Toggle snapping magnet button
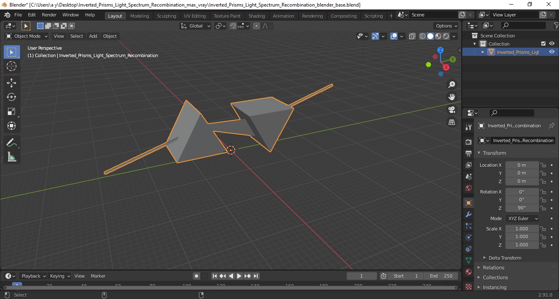559x299 pixels. [233, 26]
